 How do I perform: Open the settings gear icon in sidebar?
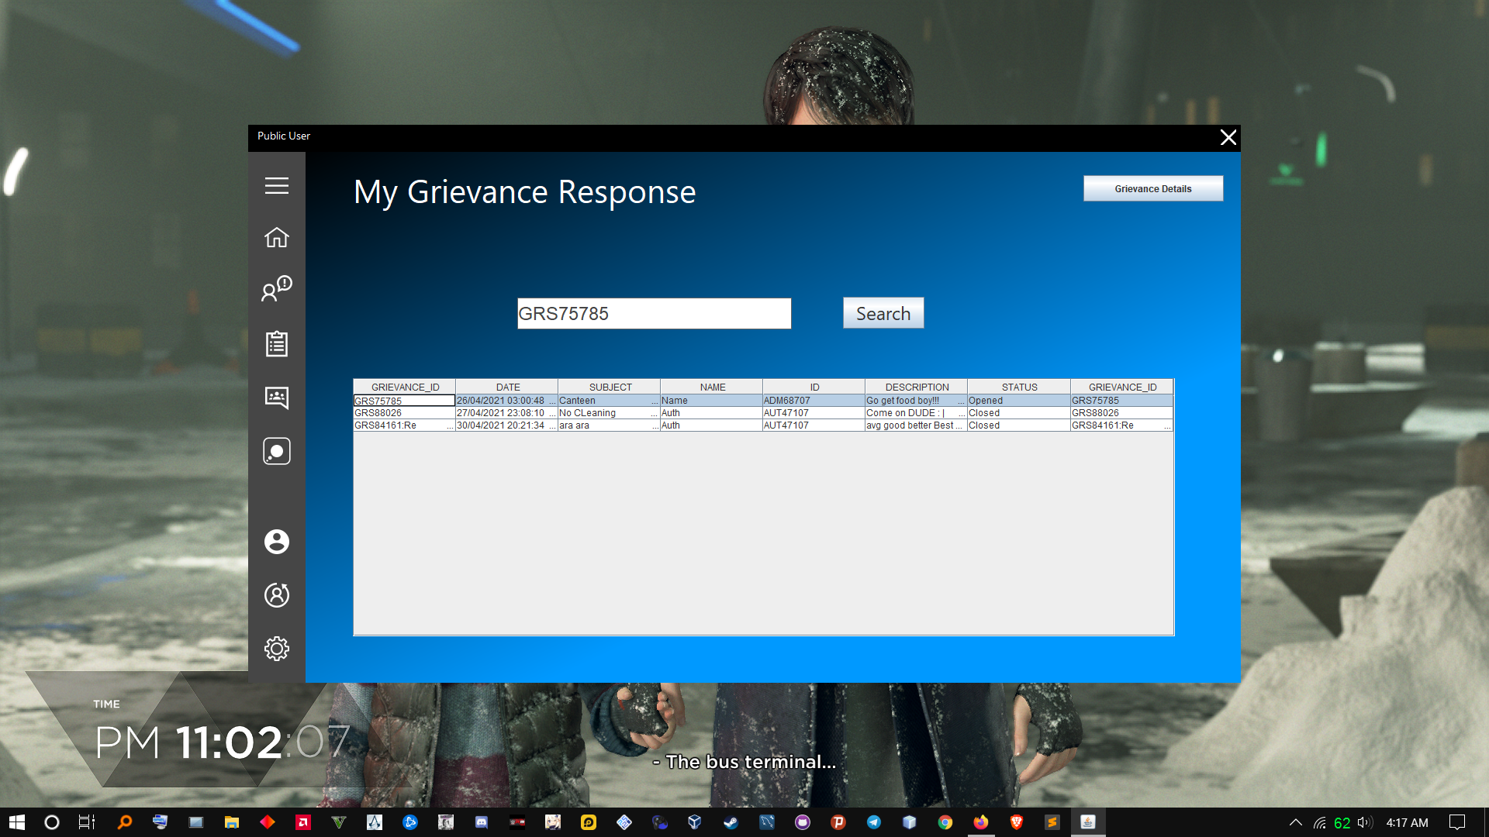276,648
